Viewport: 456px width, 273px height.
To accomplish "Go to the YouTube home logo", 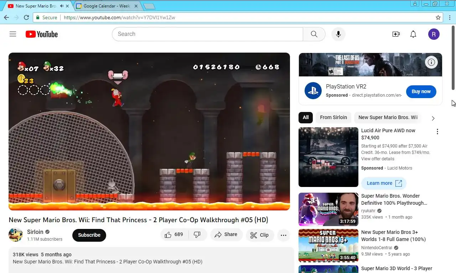I will 42,34.
